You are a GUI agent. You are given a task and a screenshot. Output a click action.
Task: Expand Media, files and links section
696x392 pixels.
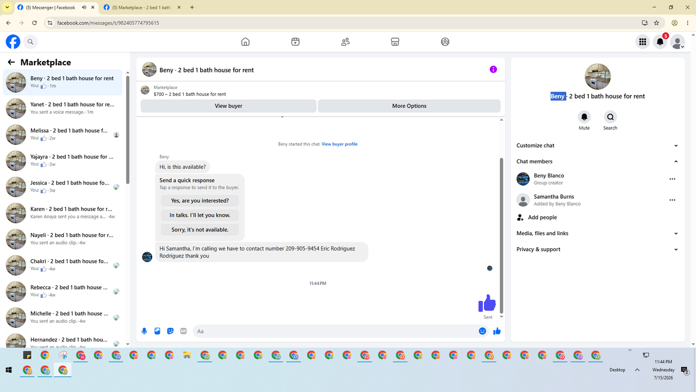coord(598,233)
